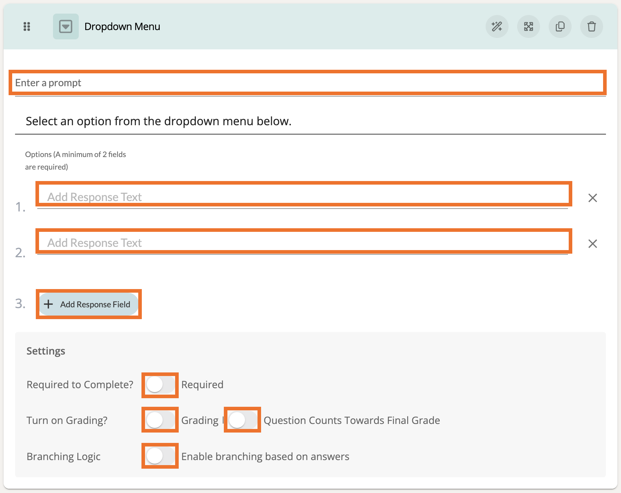Click the first Add Response Text field
The image size is (621, 493).
303,197
